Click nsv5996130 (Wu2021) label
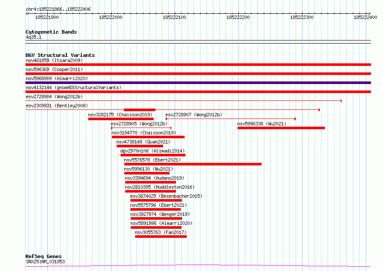This screenshot has width=383, height=271. [x=148, y=169]
